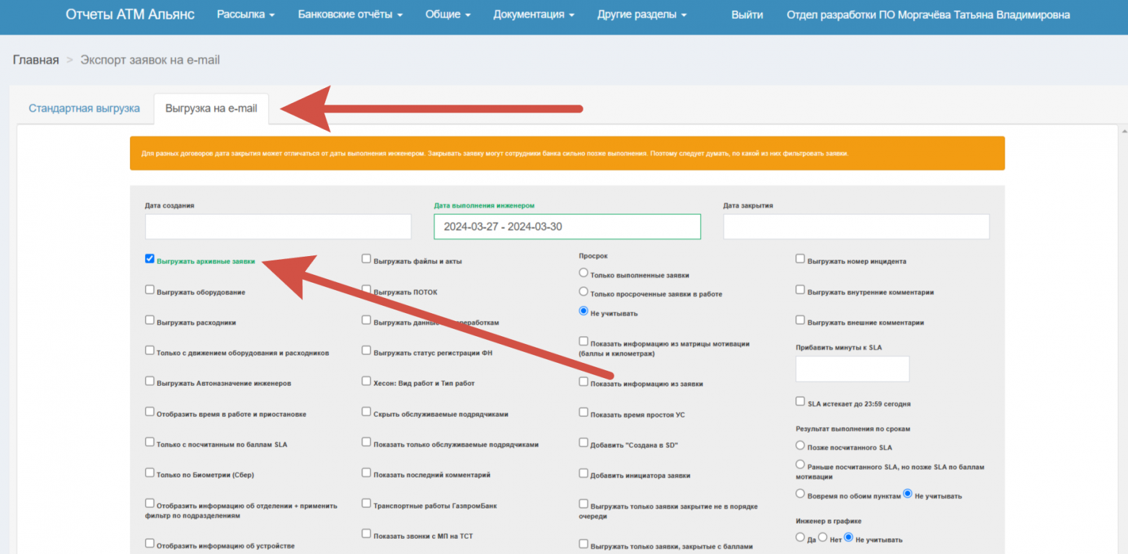This screenshot has width=1128, height=554.
Task: Check the Выгружать файлы и акты box
Action: click(x=366, y=259)
